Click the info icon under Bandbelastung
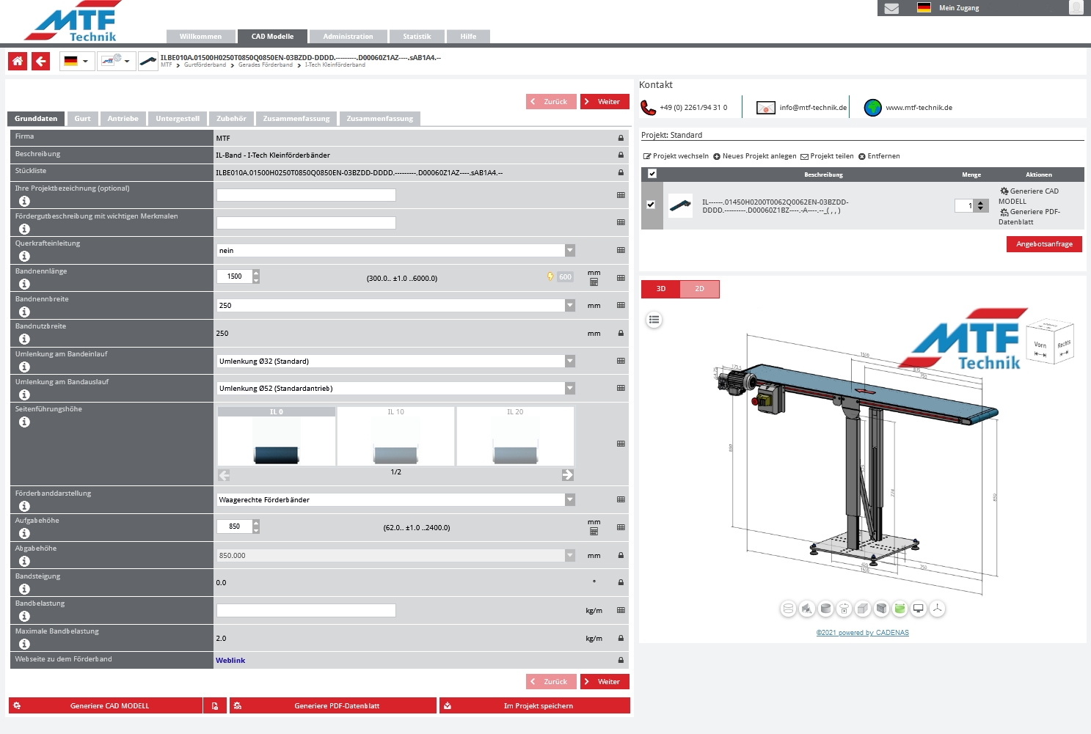This screenshot has height=734, width=1091. click(x=24, y=616)
